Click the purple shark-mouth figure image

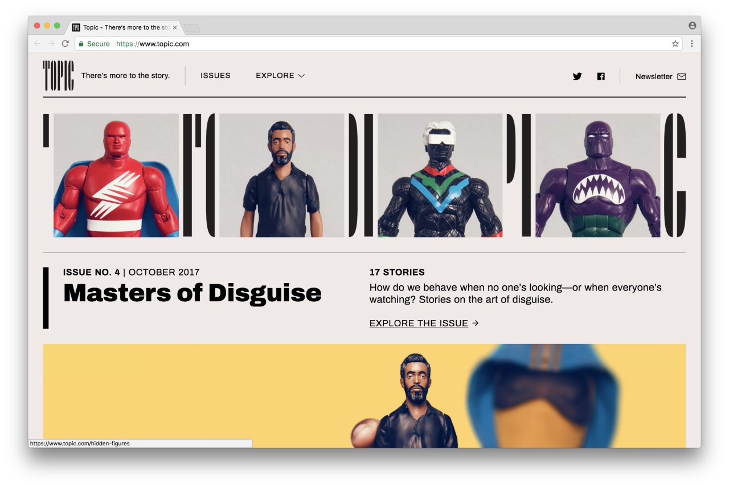(597, 175)
